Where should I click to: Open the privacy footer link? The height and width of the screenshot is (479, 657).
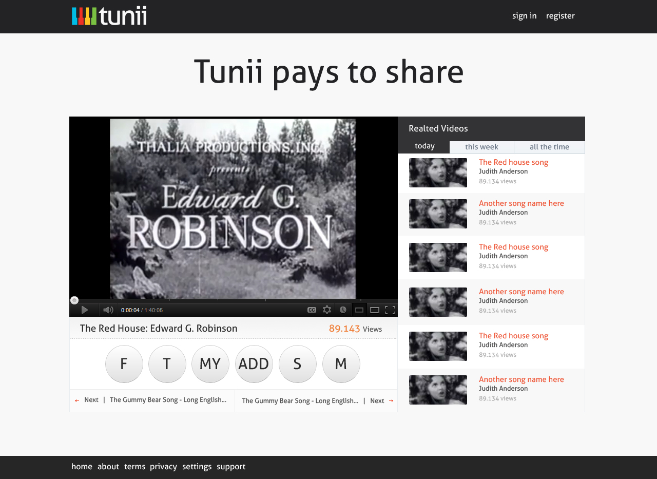pyautogui.click(x=163, y=467)
